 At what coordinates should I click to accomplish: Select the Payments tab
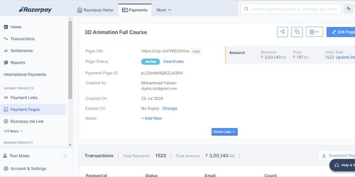click(x=134, y=10)
